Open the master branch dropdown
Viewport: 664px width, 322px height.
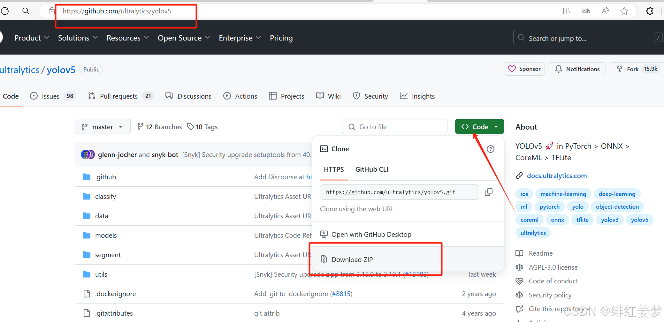tap(103, 127)
